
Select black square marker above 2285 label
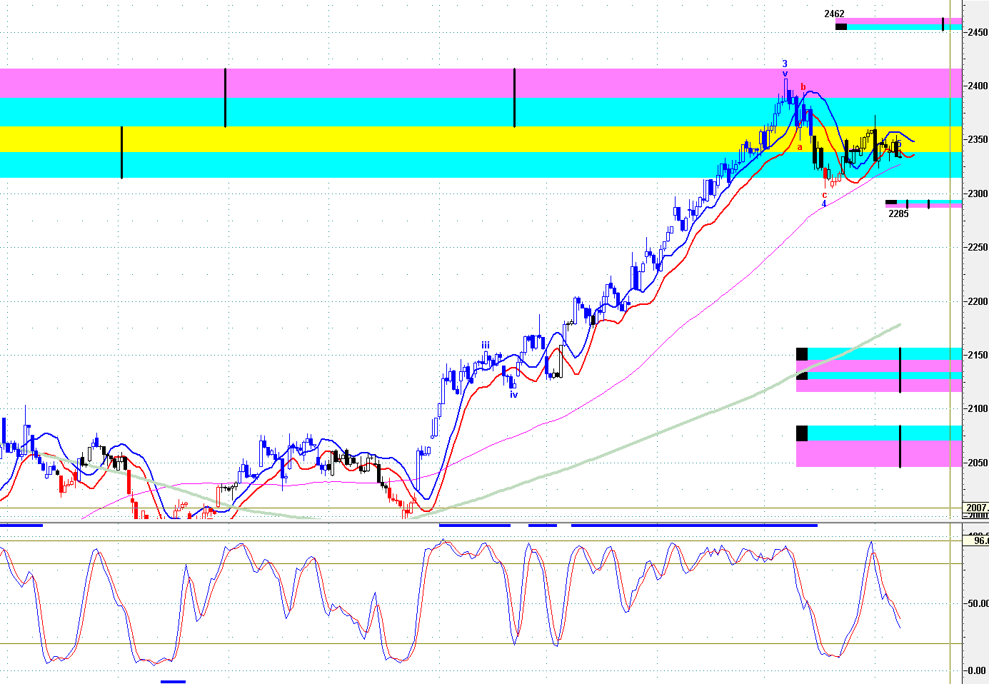point(890,203)
